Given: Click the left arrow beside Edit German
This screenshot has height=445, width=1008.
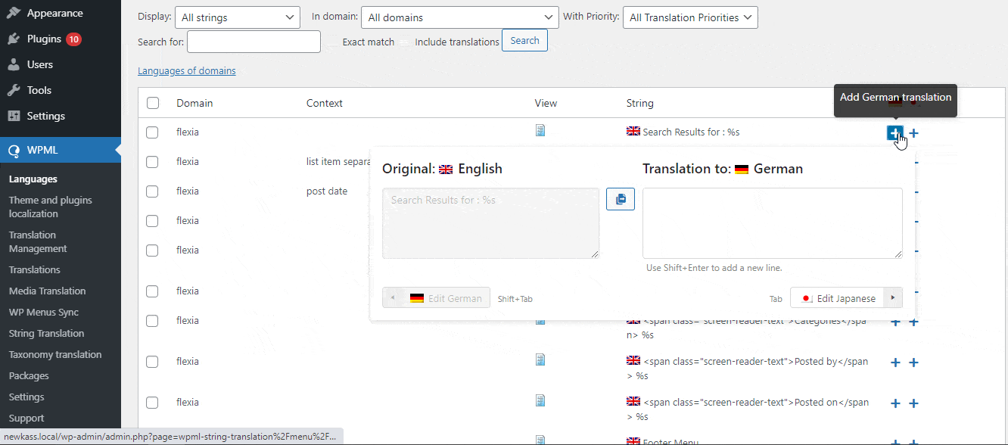Looking at the screenshot, I should (392, 298).
